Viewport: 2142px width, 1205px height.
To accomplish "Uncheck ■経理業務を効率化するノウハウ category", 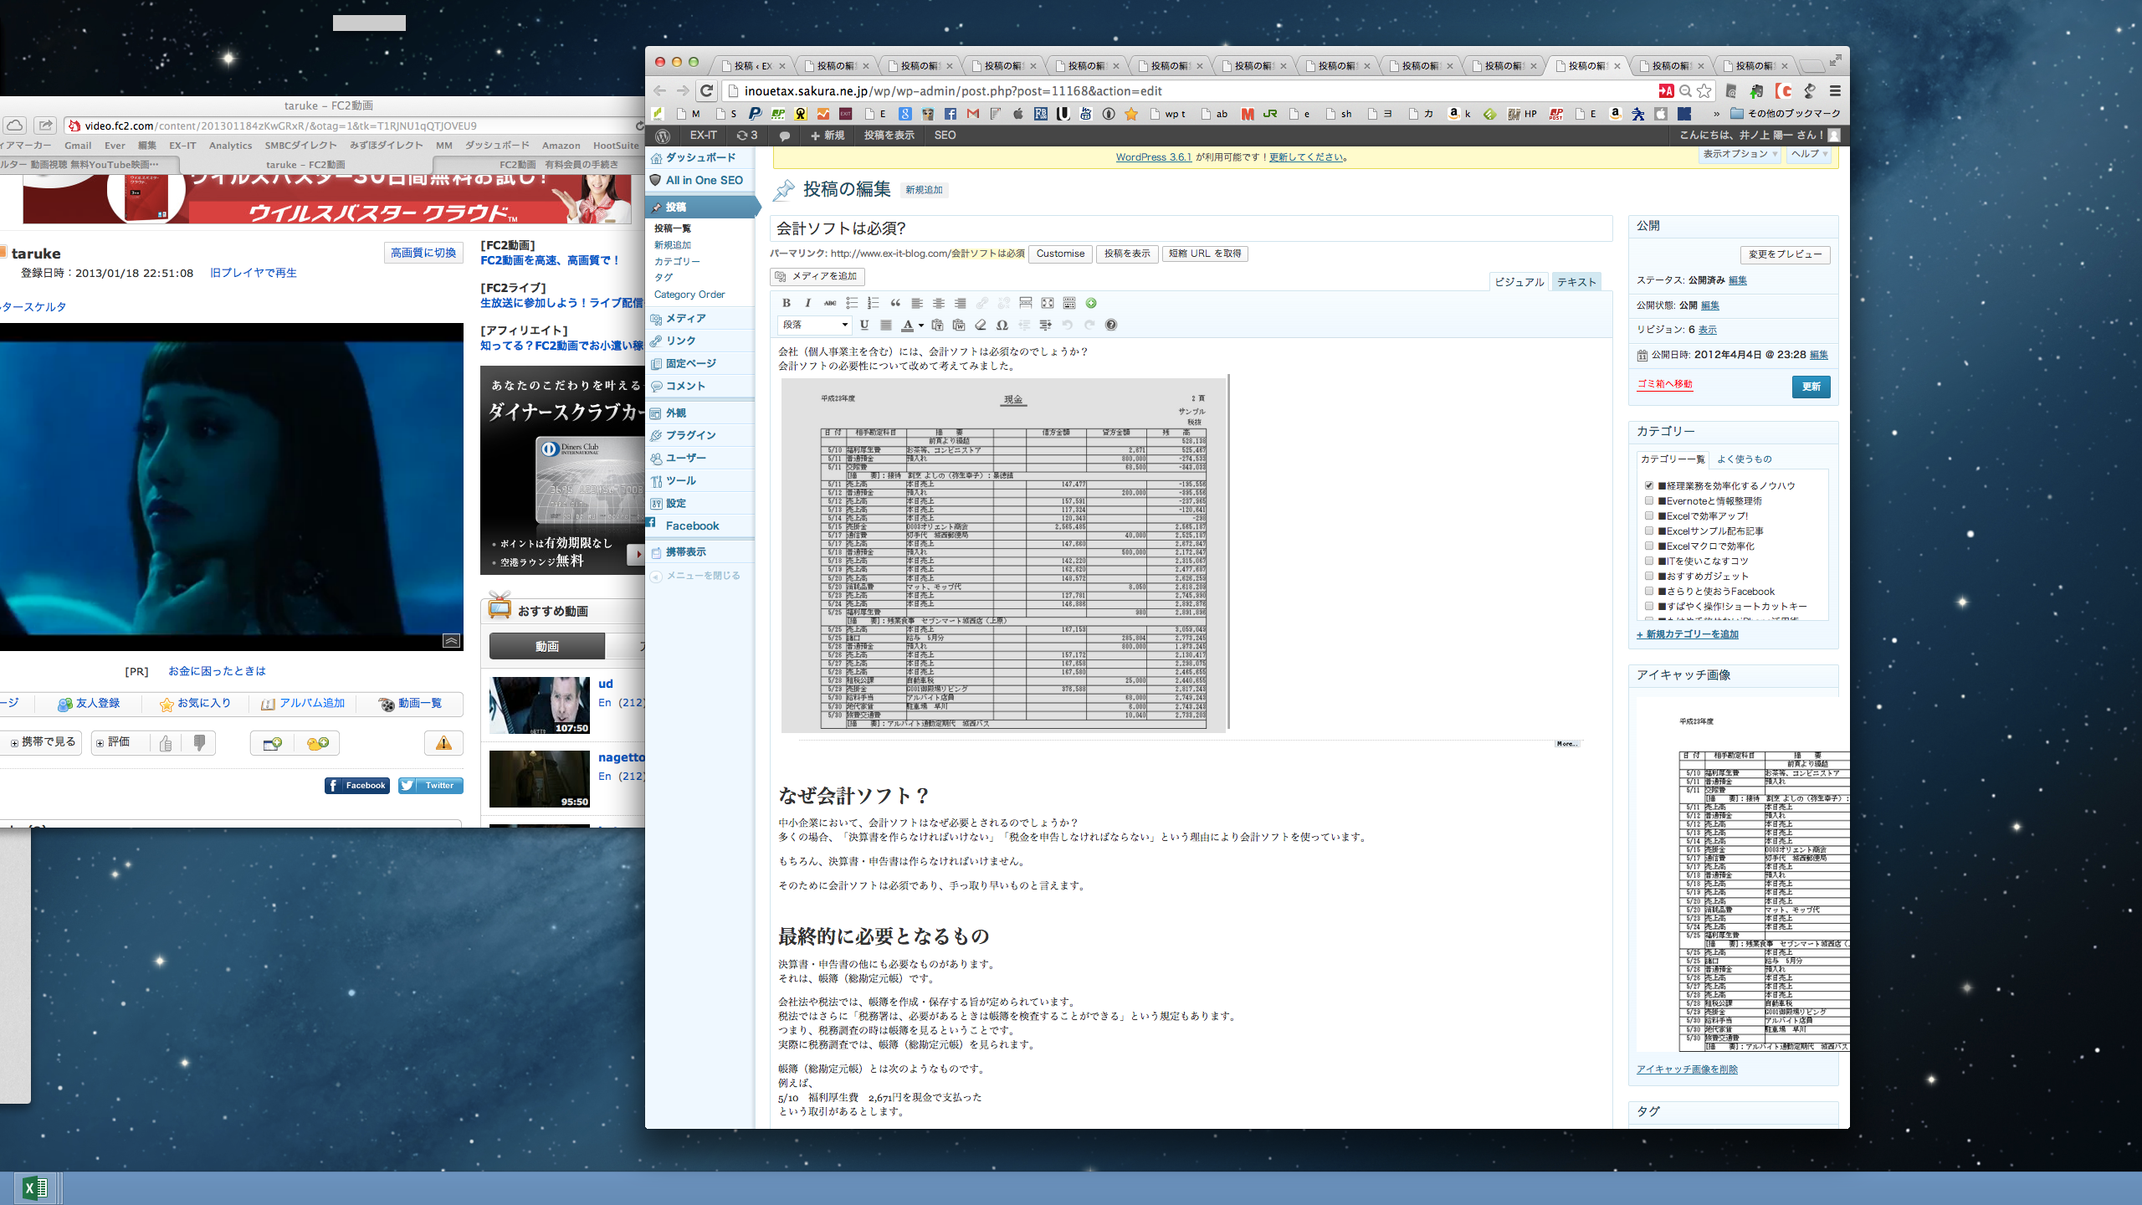I will [1648, 485].
